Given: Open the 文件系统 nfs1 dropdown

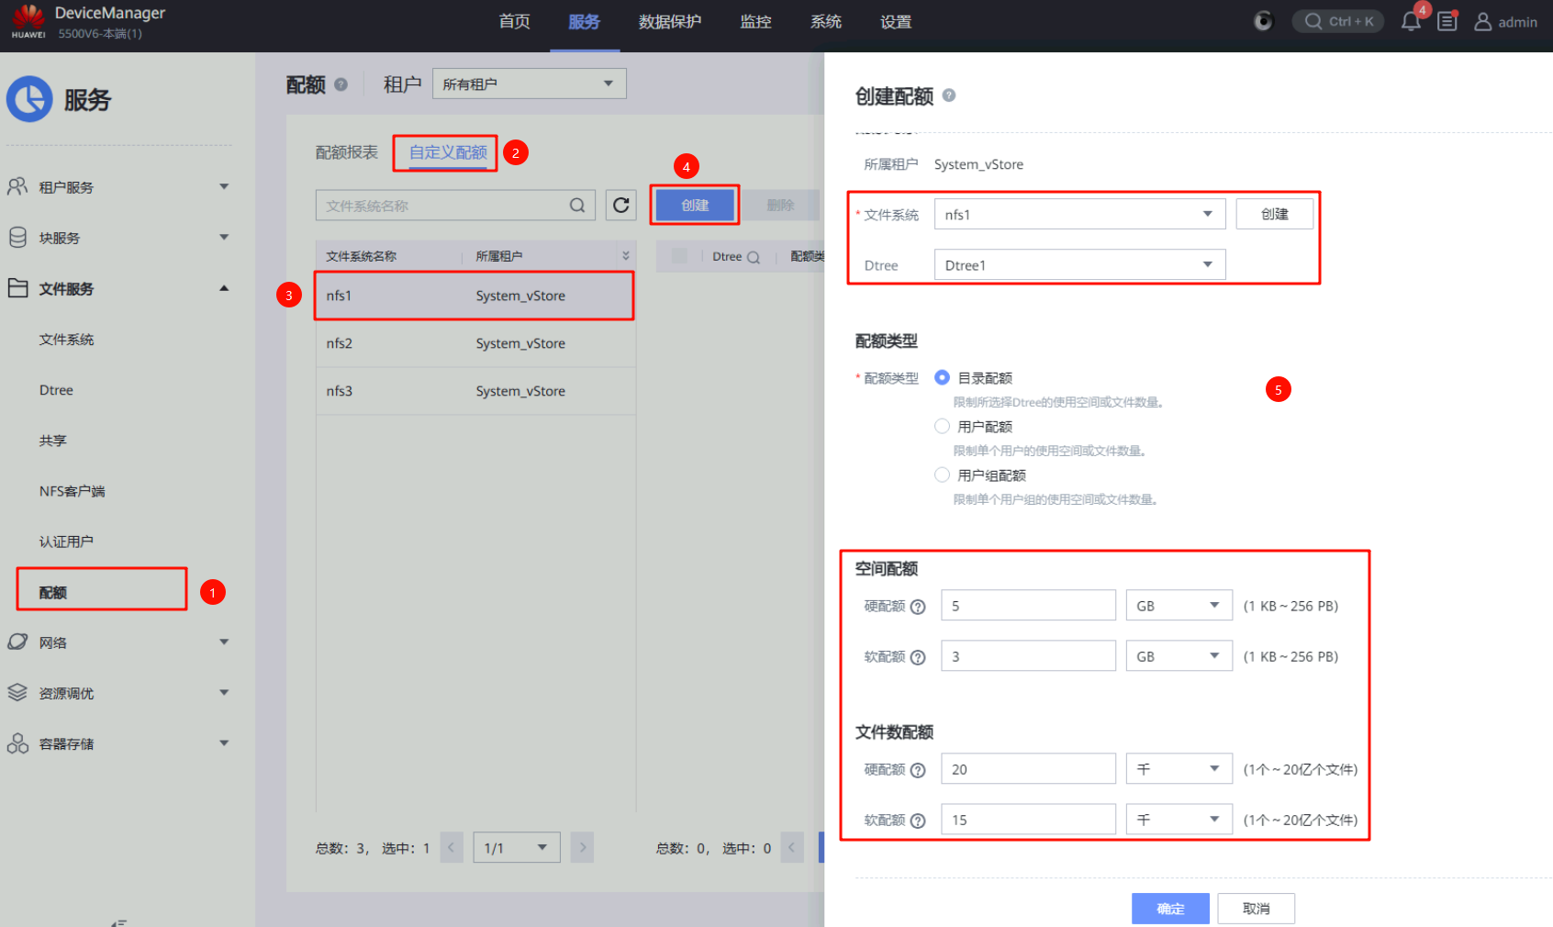Looking at the screenshot, I should (1079, 215).
